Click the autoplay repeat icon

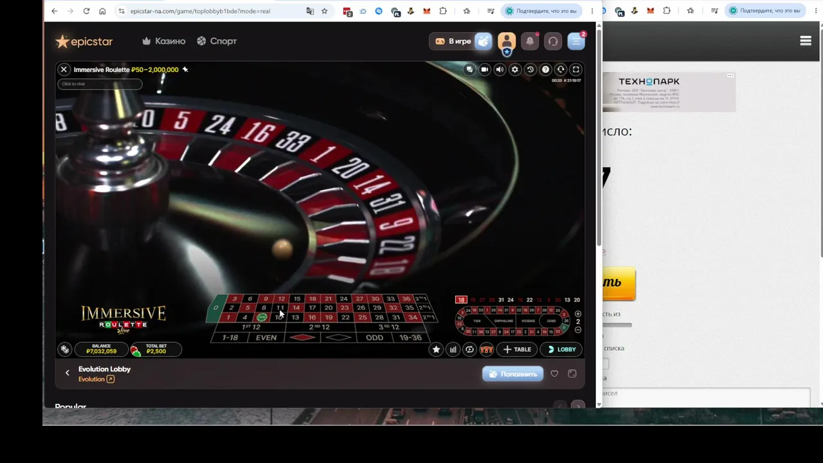470,349
